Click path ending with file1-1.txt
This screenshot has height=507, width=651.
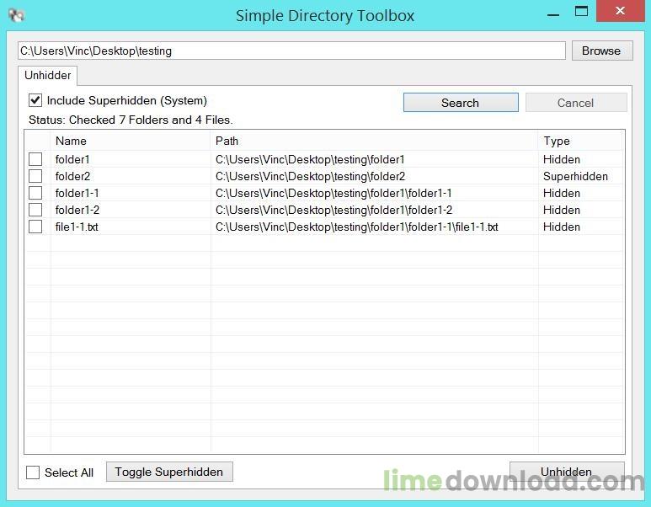356,227
